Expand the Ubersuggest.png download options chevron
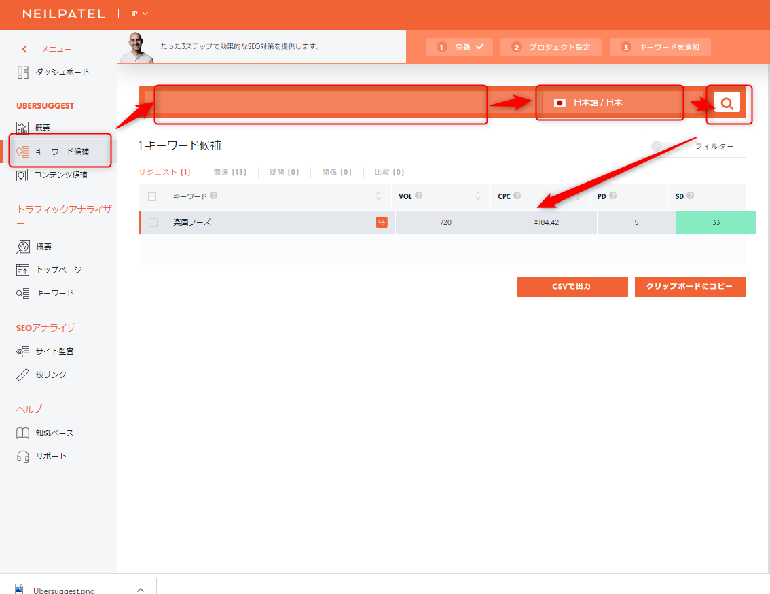Viewport: 770px width, 594px height. (141, 589)
